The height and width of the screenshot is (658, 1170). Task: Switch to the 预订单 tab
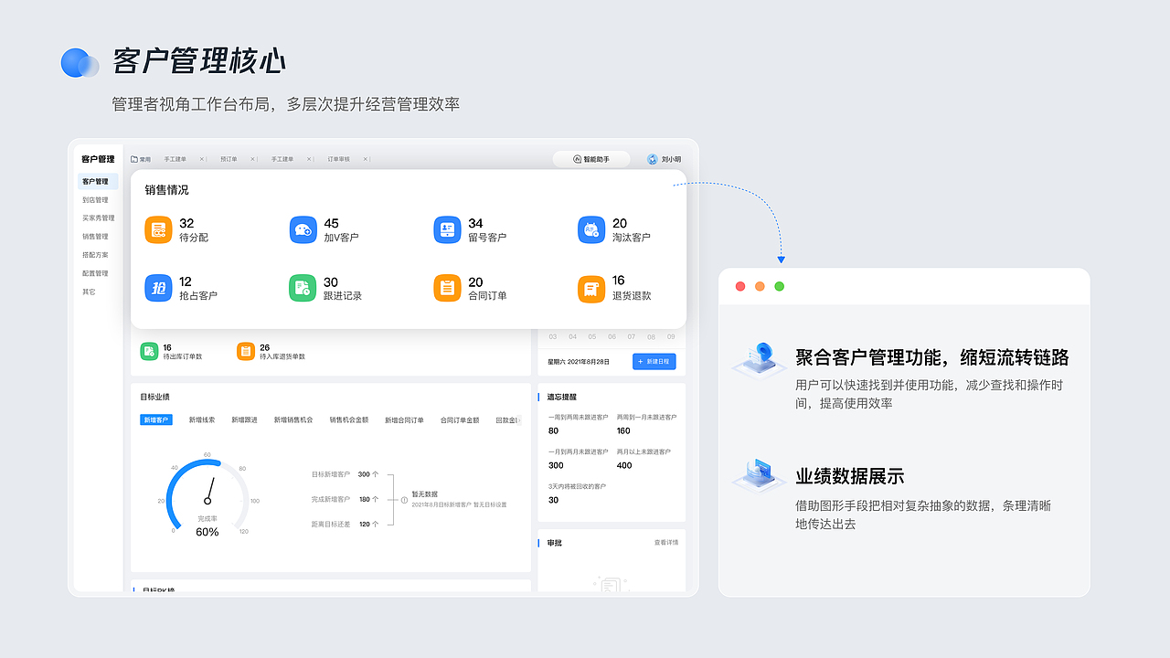[x=229, y=158]
